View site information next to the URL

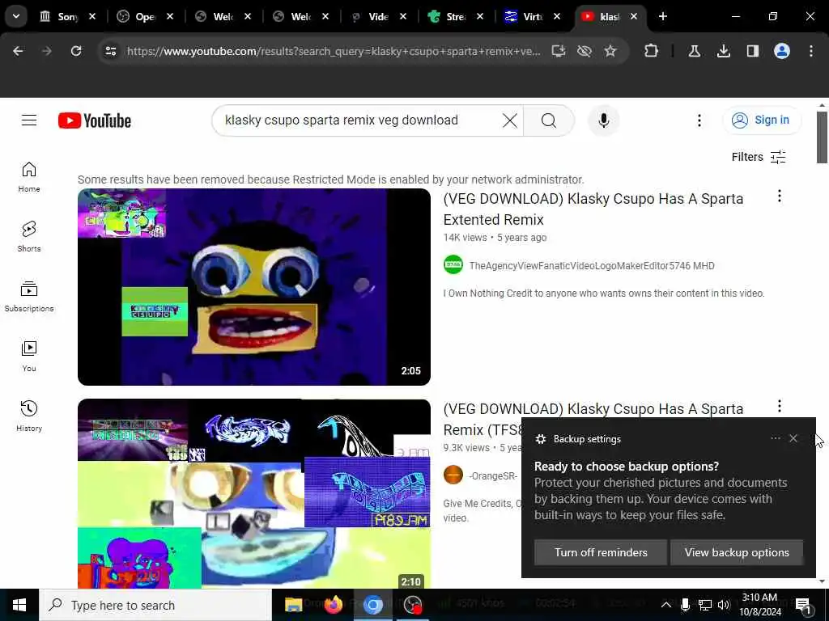pyautogui.click(x=110, y=51)
